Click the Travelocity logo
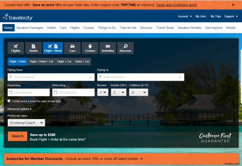The height and width of the screenshot is (166, 242). pos(18,17)
